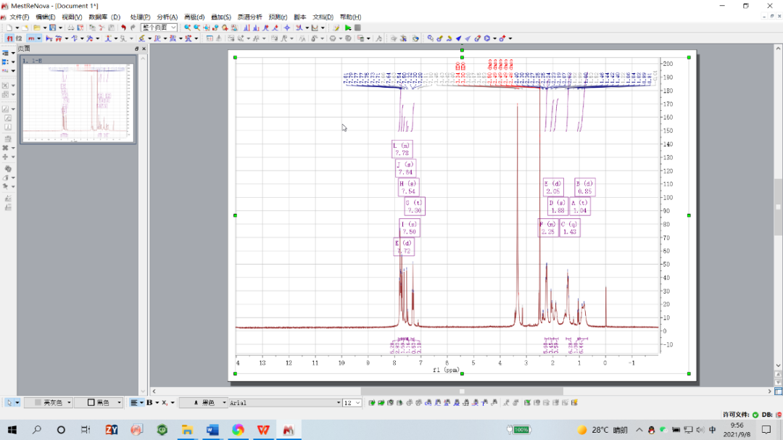Close the pages panel
783x440 pixels.
144,49
